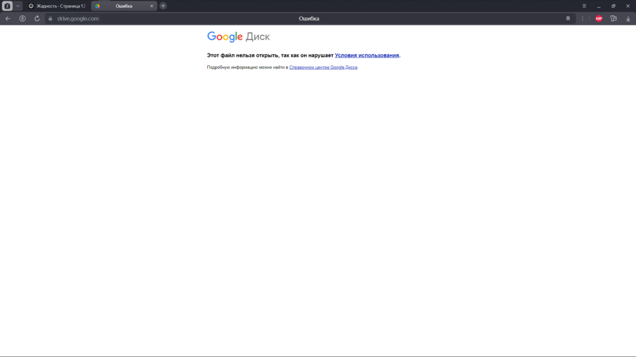The width and height of the screenshot is (636, 357).
Task: Open the extensions panel icon
Action: click(x=613, y=18)
